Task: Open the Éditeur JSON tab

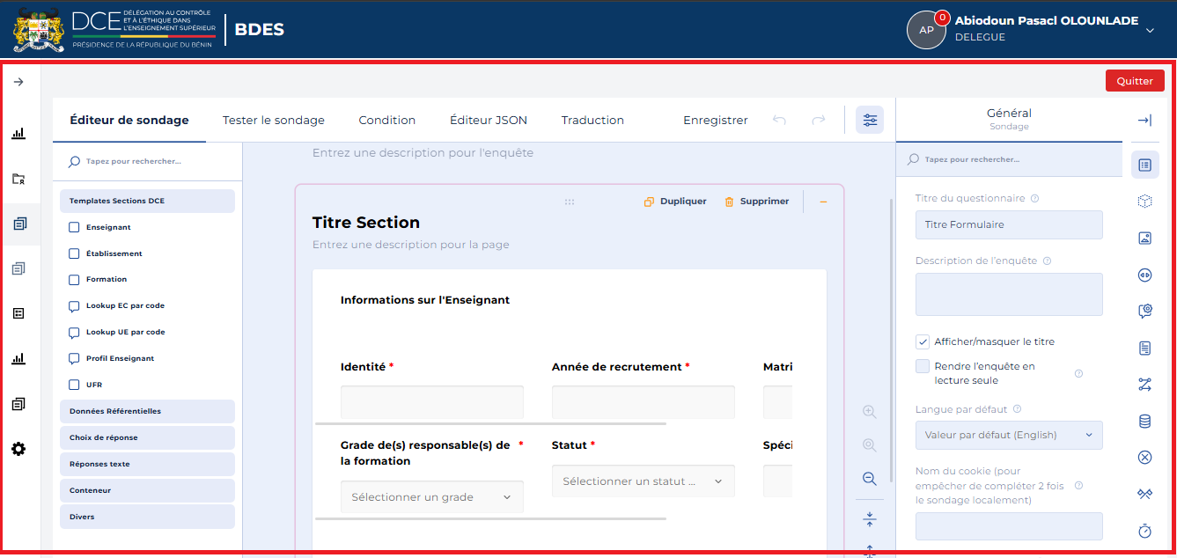Action: (x=489, y=121)
